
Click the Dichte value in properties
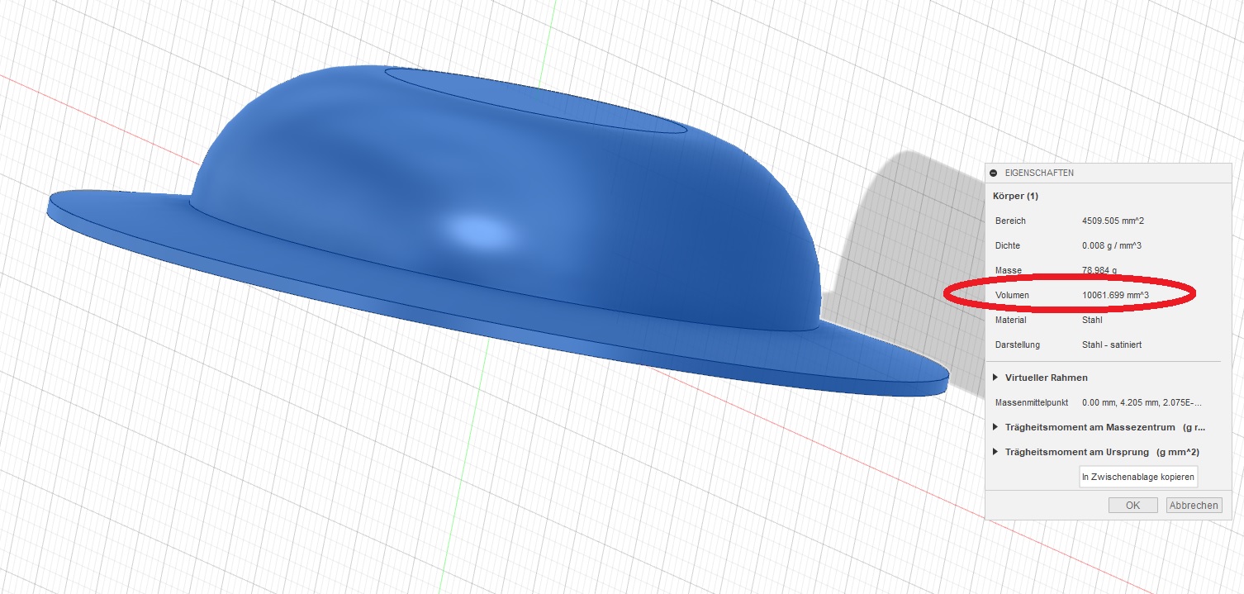(x=1111, y=246)
